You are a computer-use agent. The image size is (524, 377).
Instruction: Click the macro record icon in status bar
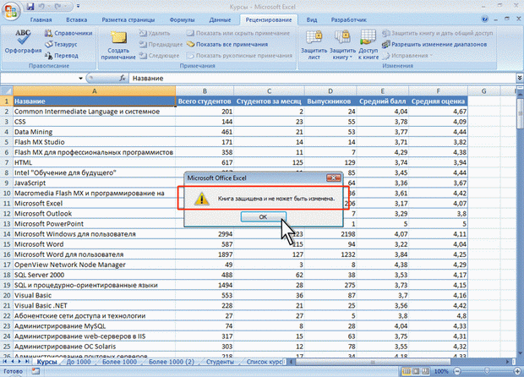(35, 371)
